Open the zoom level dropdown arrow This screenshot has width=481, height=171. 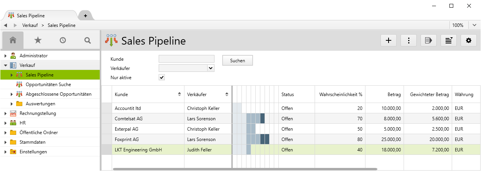click(x=474, y=25)
